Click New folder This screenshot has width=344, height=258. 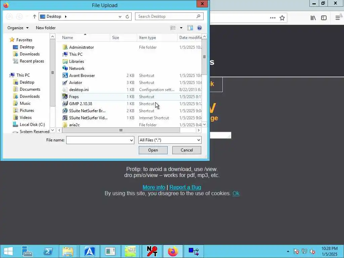coord(46,28)
